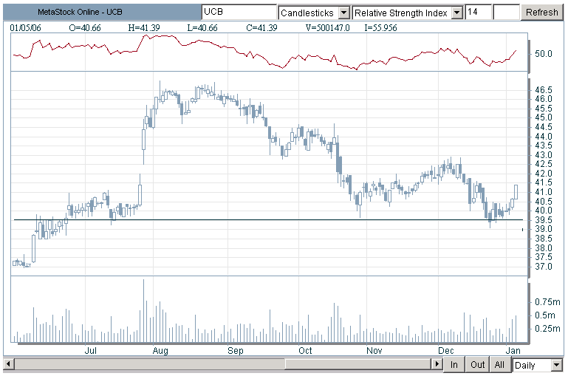The height and width of the screenshot is (376, 568).
Task: Click the close price C=41.39
Action: click(261, 28)
